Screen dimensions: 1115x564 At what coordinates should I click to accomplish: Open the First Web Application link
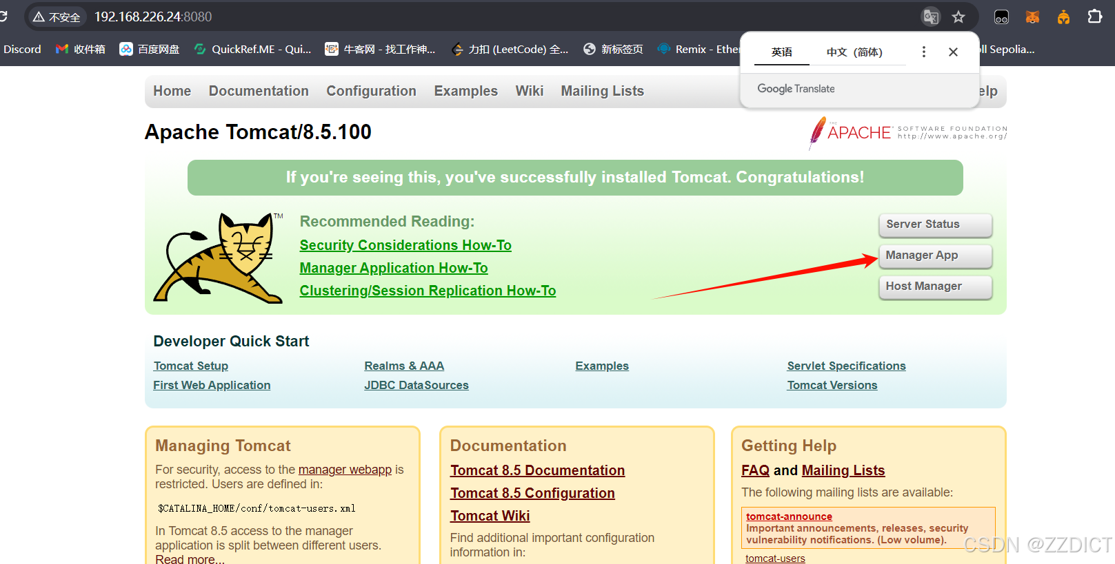tap(212, 385)
